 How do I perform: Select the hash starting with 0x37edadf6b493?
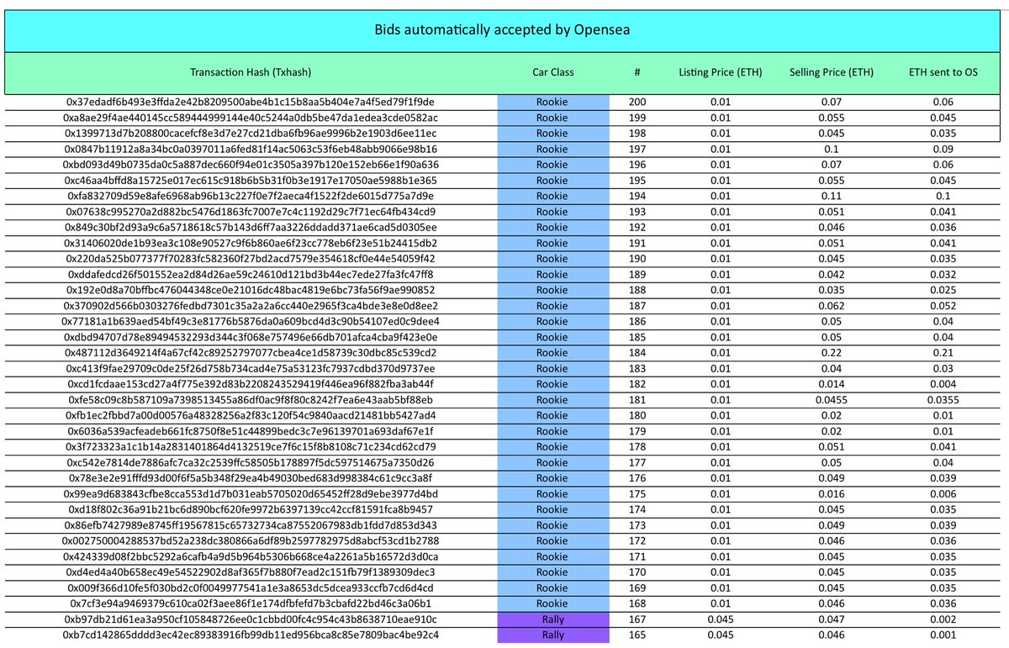tap(251, 102)
